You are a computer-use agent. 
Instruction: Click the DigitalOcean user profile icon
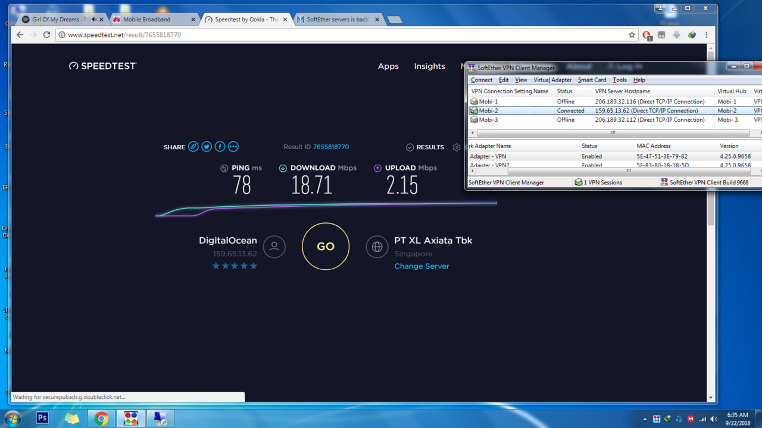[274, 247]
